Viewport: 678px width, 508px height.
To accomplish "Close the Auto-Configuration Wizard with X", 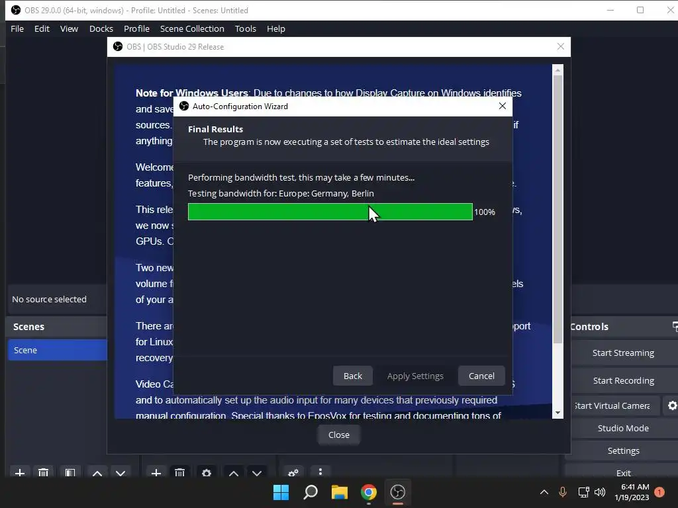I will point(502,106).
